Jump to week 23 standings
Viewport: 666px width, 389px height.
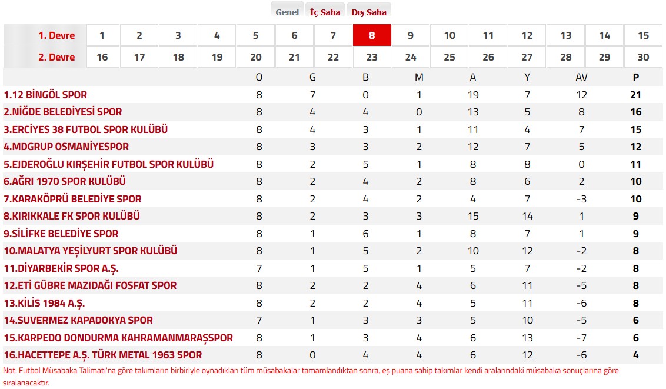[x=372, y=58]
